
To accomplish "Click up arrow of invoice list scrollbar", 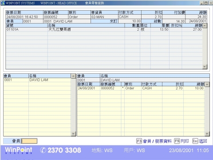I will pyautogui.click(x=207, y=84).
